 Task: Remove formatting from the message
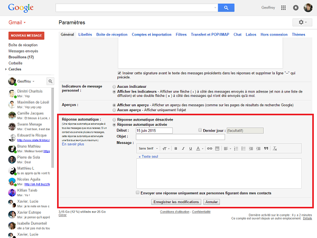[x=275, y=149]
